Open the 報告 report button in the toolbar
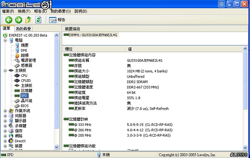 pos(57,20)
